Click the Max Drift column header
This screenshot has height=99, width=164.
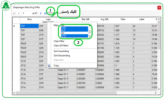pos(86,19)
